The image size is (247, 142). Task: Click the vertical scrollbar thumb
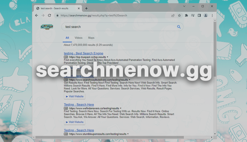(215, 49)
